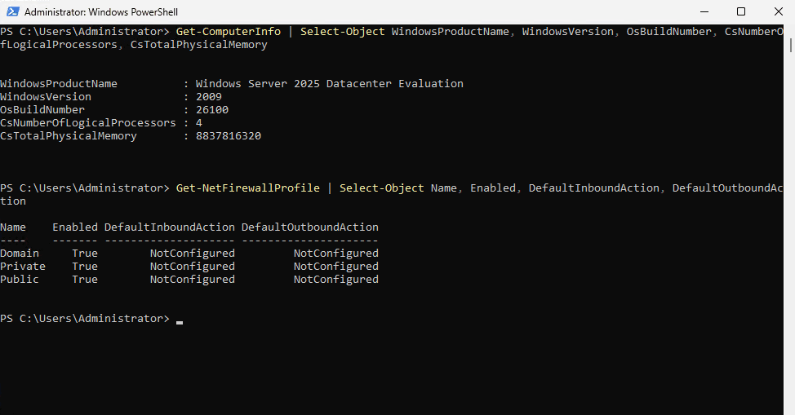The width and height of the screenshot is (795, 415).
Task: Click the DefaultOutboundAction column header
Action: coord(310,227)
